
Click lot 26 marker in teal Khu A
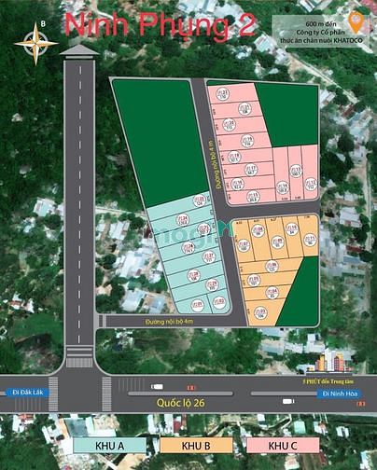[188, 248]
